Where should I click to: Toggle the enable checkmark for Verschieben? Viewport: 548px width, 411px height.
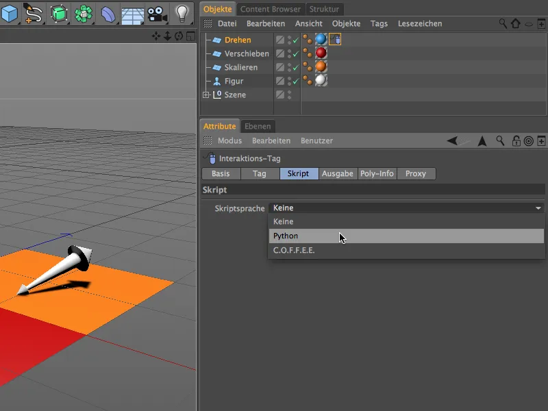point(296,54)
